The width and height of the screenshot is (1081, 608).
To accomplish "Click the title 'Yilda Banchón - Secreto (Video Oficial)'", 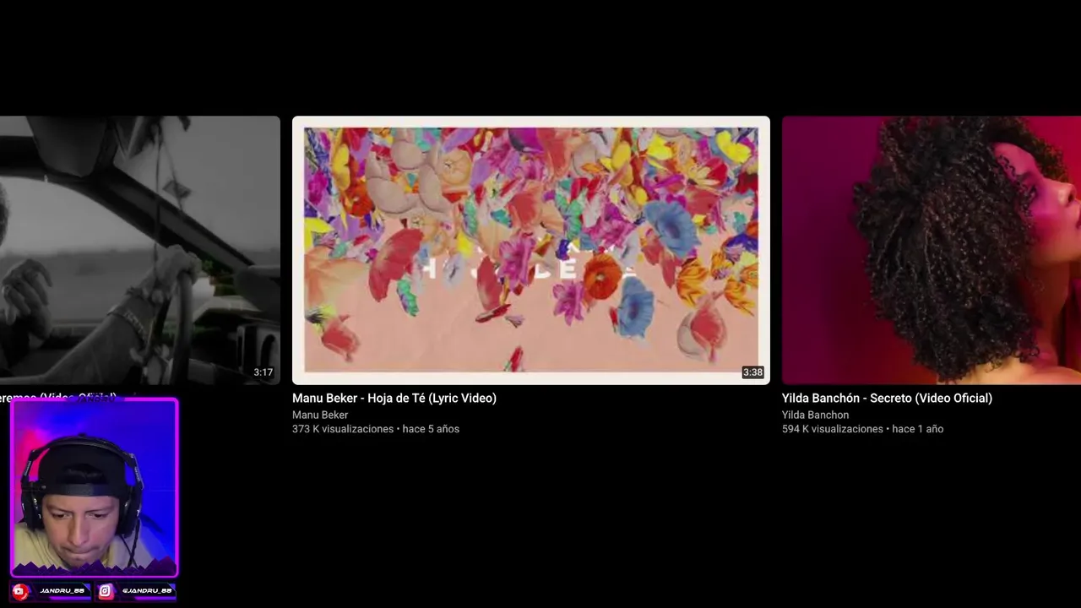I will 887,398.
